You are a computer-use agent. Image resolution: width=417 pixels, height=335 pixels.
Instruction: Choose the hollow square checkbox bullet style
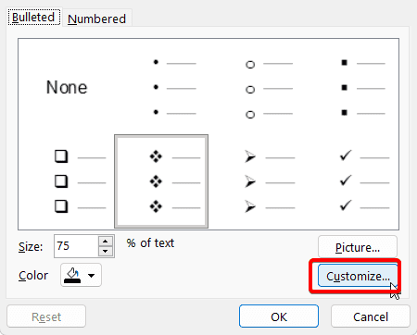click(67, 181)
